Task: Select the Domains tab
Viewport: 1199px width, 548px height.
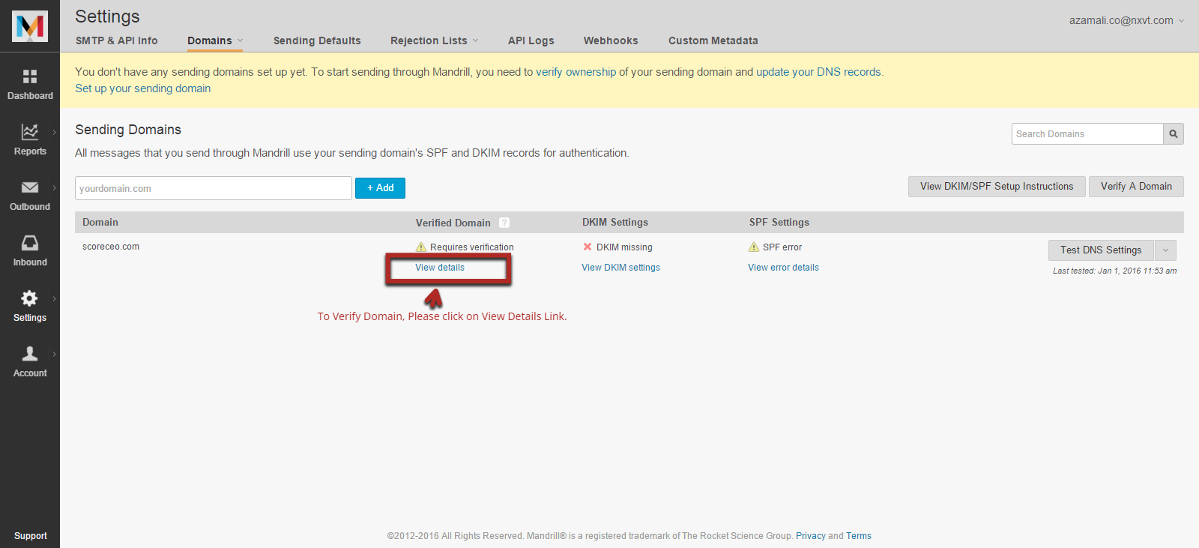Action: tap(210, 40)
